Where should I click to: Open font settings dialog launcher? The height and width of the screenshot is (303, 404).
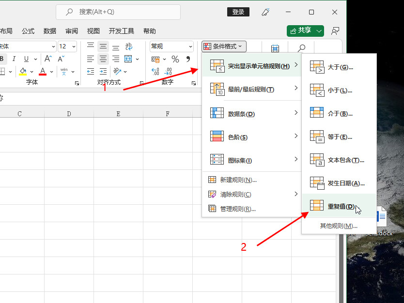coord(77,83)
